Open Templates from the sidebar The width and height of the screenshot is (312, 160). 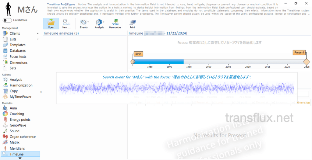click(x=17, y=45)
